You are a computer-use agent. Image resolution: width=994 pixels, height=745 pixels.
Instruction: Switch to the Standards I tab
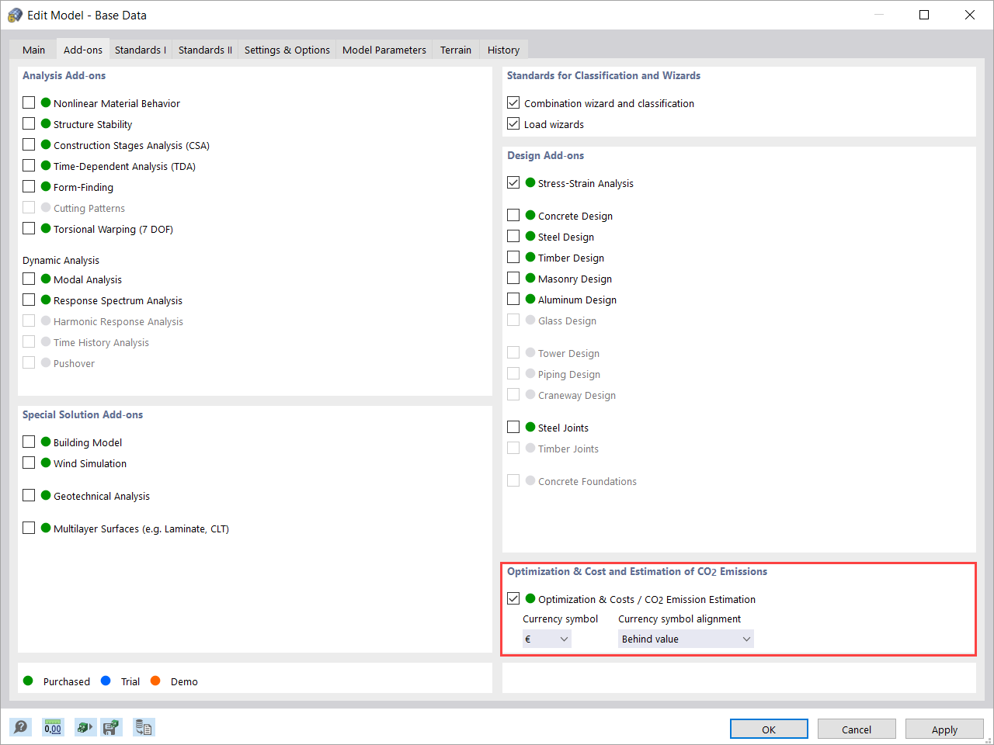(141, 50)
